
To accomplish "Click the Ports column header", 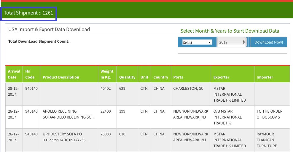I will [x=191, y=74].
